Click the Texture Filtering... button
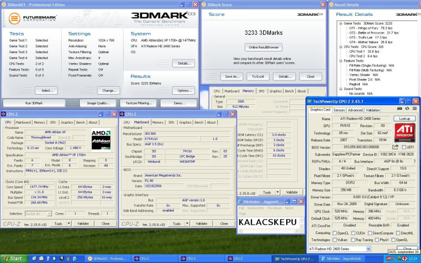This screenshot has height=263, width=421. click(x=139, y=103)
